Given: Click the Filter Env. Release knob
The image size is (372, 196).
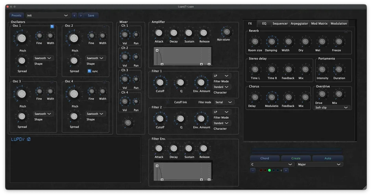Looking at the screenshot, I should [x=204, y=148].
